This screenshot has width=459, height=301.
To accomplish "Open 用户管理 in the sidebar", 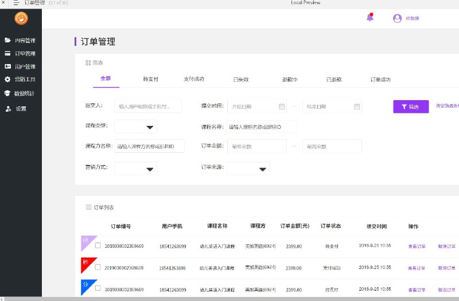I will click(25, 66).
